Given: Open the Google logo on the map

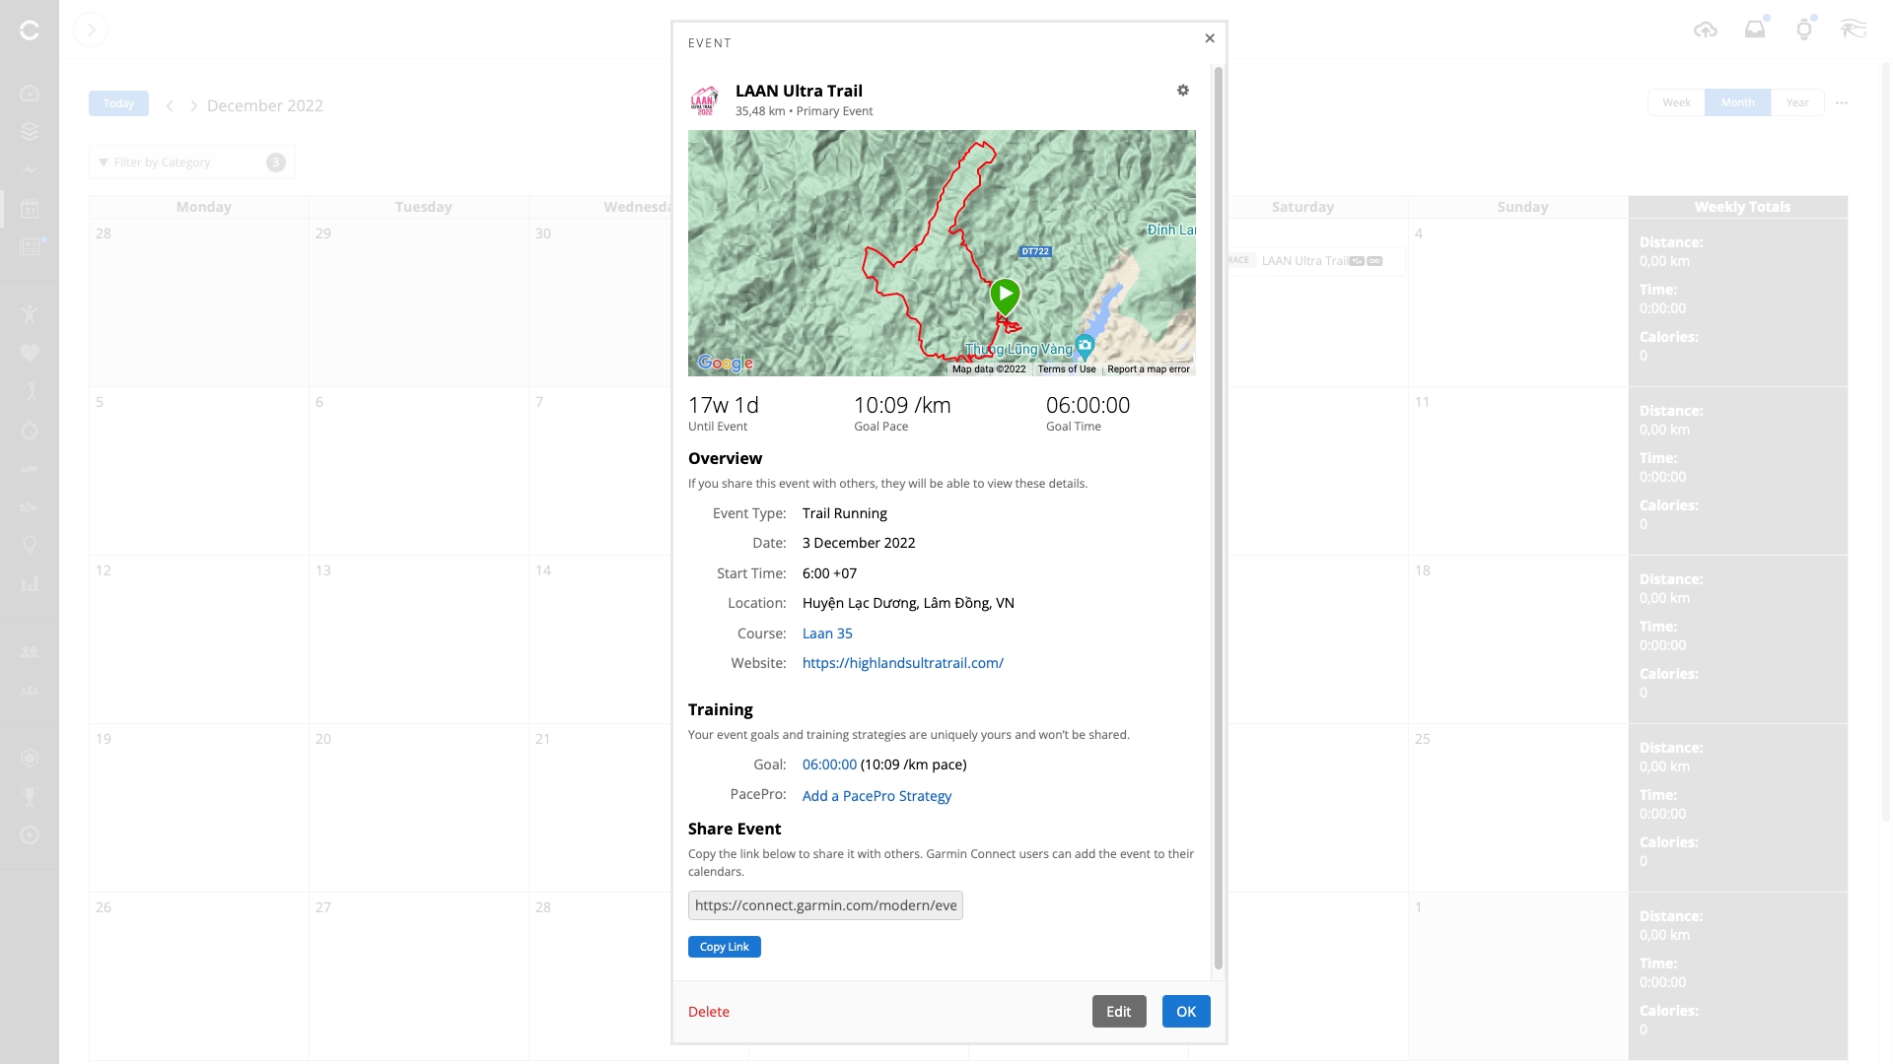Looking at the screenshot, I should 725,363.
